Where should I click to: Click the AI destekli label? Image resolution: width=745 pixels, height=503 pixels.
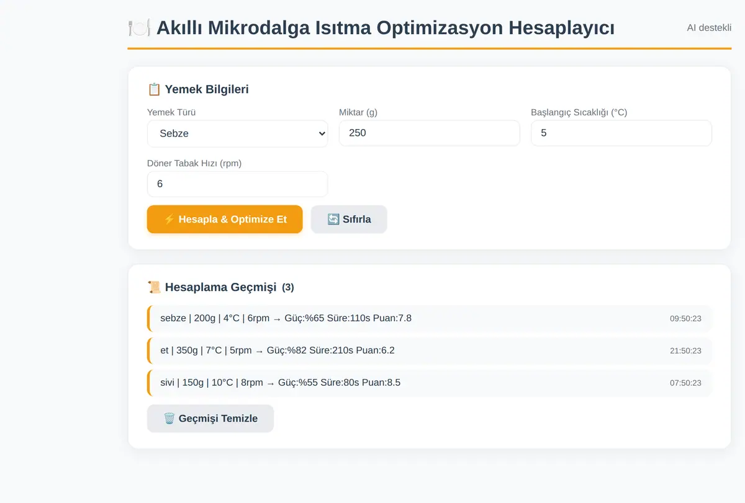709,28
